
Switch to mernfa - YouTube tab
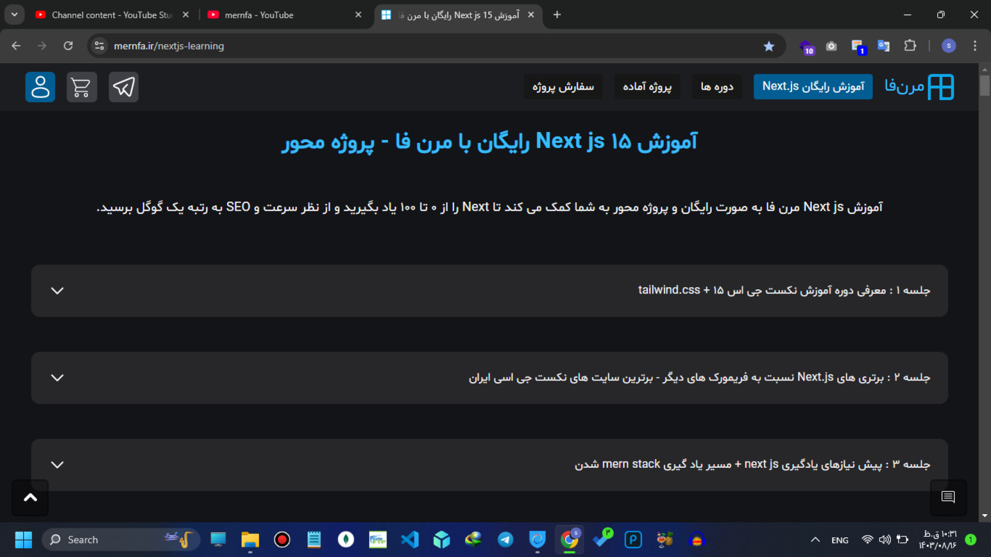[x=284, y=15]
